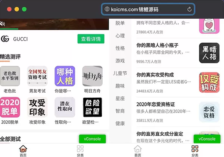Tap the 首页 home icon on left page
Viewport: 224px width, 157px height.
tap(23, 151)
